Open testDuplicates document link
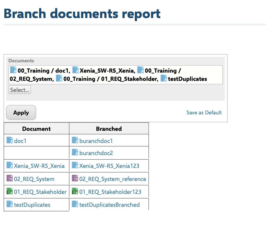 point(32,205)
